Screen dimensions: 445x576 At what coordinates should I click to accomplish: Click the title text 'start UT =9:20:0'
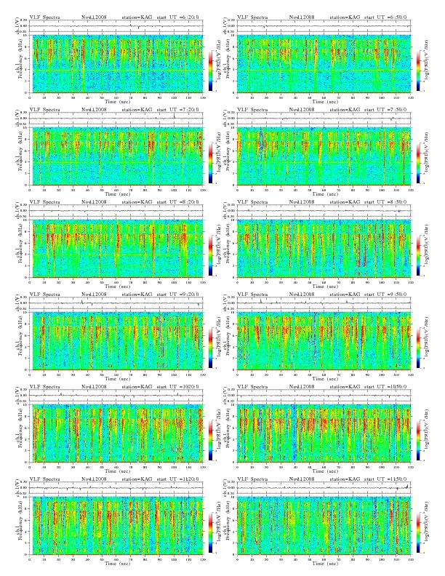[x=177, y=295]
